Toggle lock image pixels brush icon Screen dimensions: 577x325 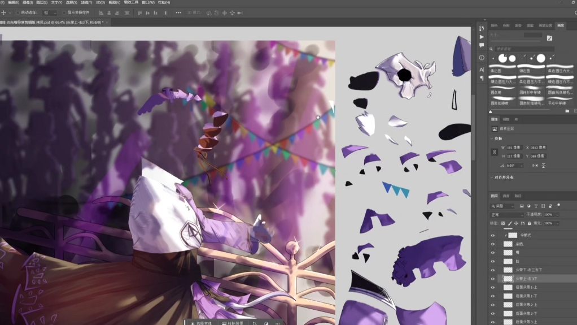[510, 223]
